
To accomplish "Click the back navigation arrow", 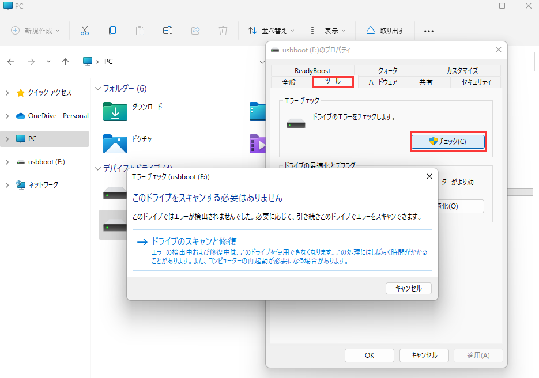I will (x=12, y=62).
